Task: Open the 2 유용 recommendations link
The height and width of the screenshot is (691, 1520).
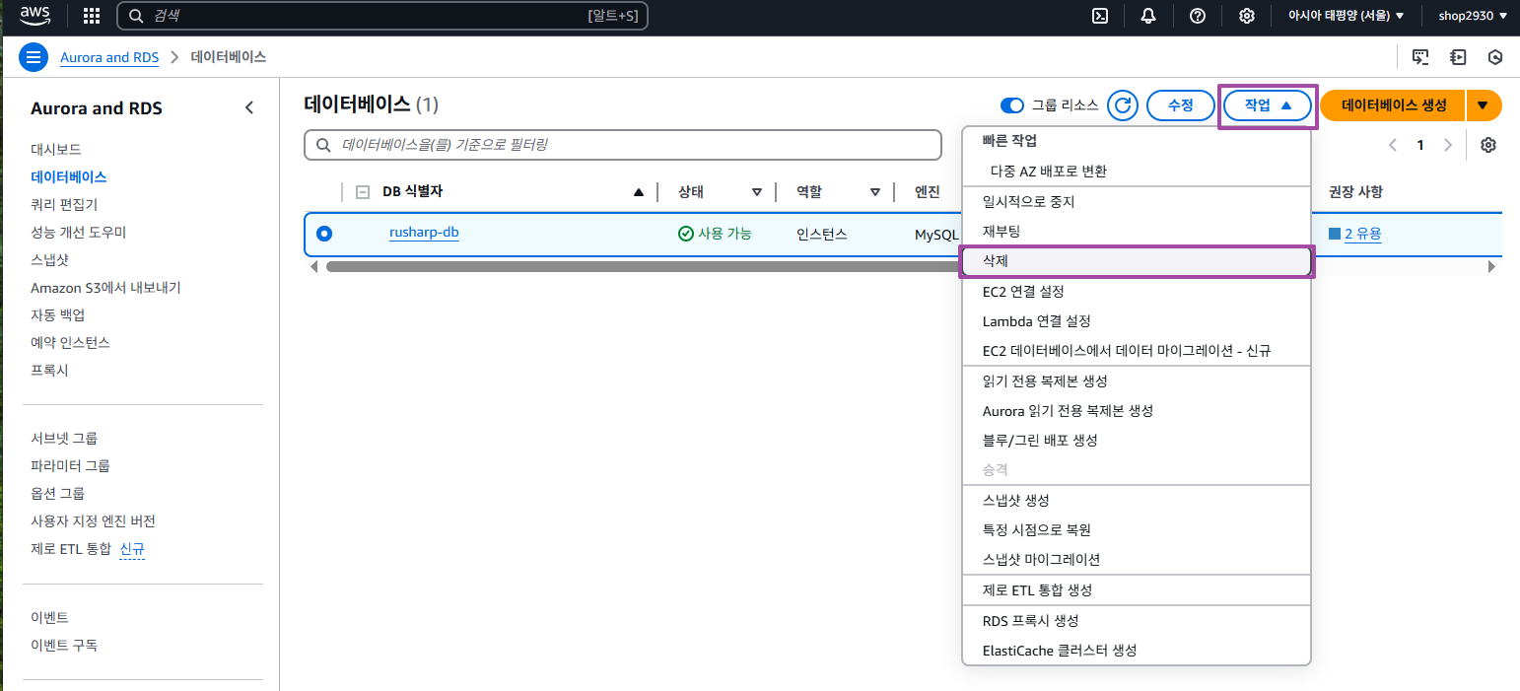Action: (1362, 234)
